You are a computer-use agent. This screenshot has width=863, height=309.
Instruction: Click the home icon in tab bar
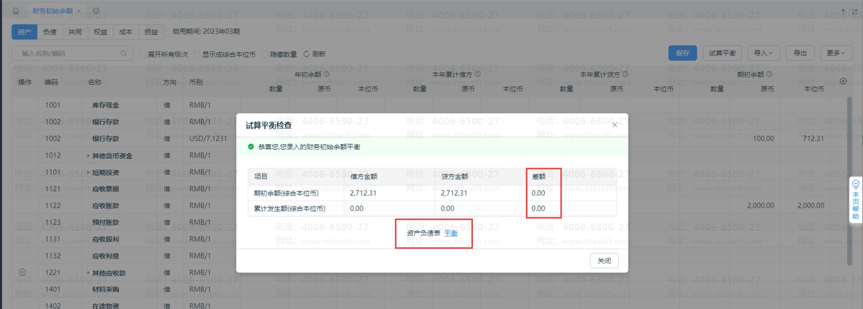pos(16,11)
